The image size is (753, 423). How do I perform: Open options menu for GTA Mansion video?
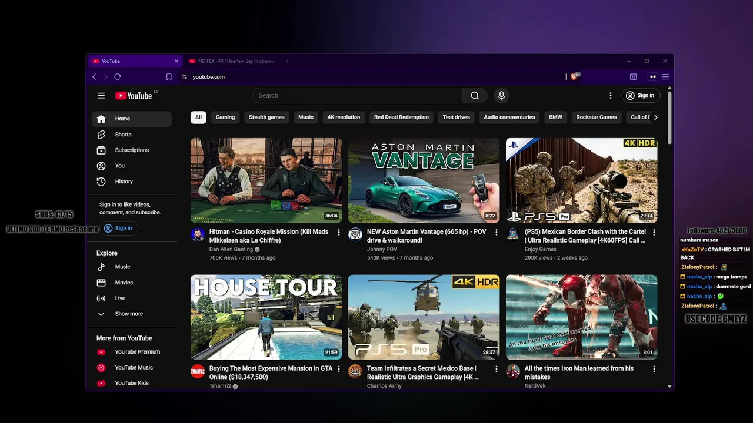tap(338, 370)
